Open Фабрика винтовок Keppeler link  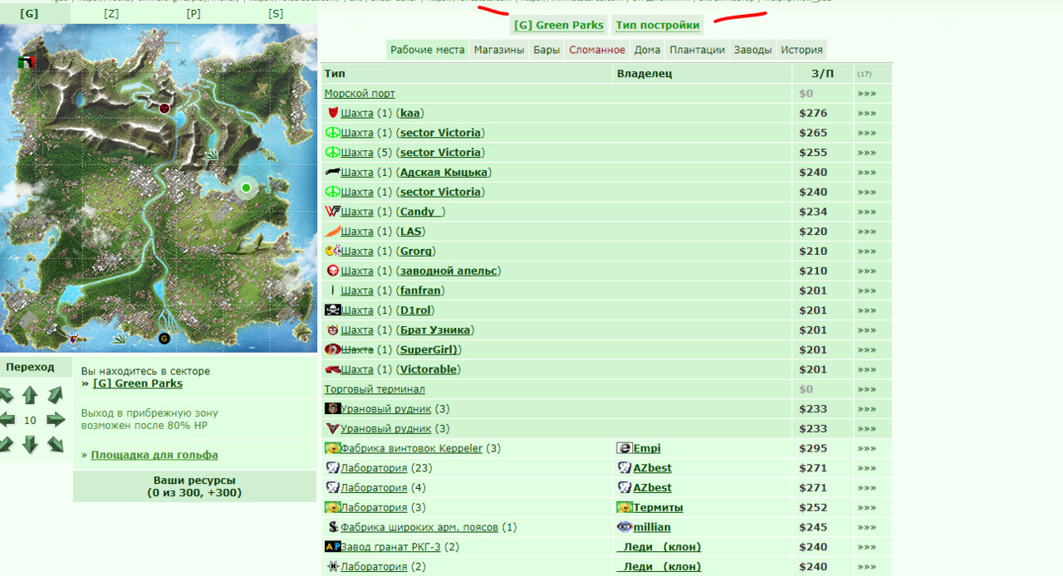click(x=411, y=448)
